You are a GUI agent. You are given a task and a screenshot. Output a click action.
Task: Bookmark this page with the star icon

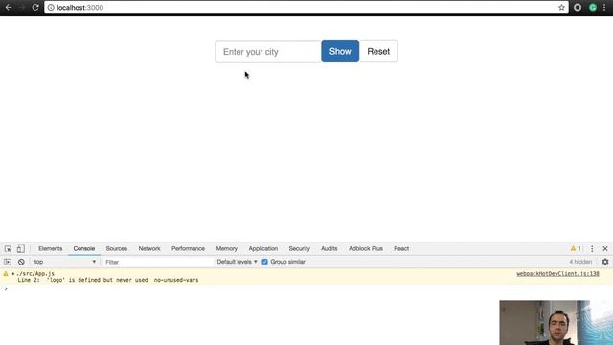click(x=561, y=7)
